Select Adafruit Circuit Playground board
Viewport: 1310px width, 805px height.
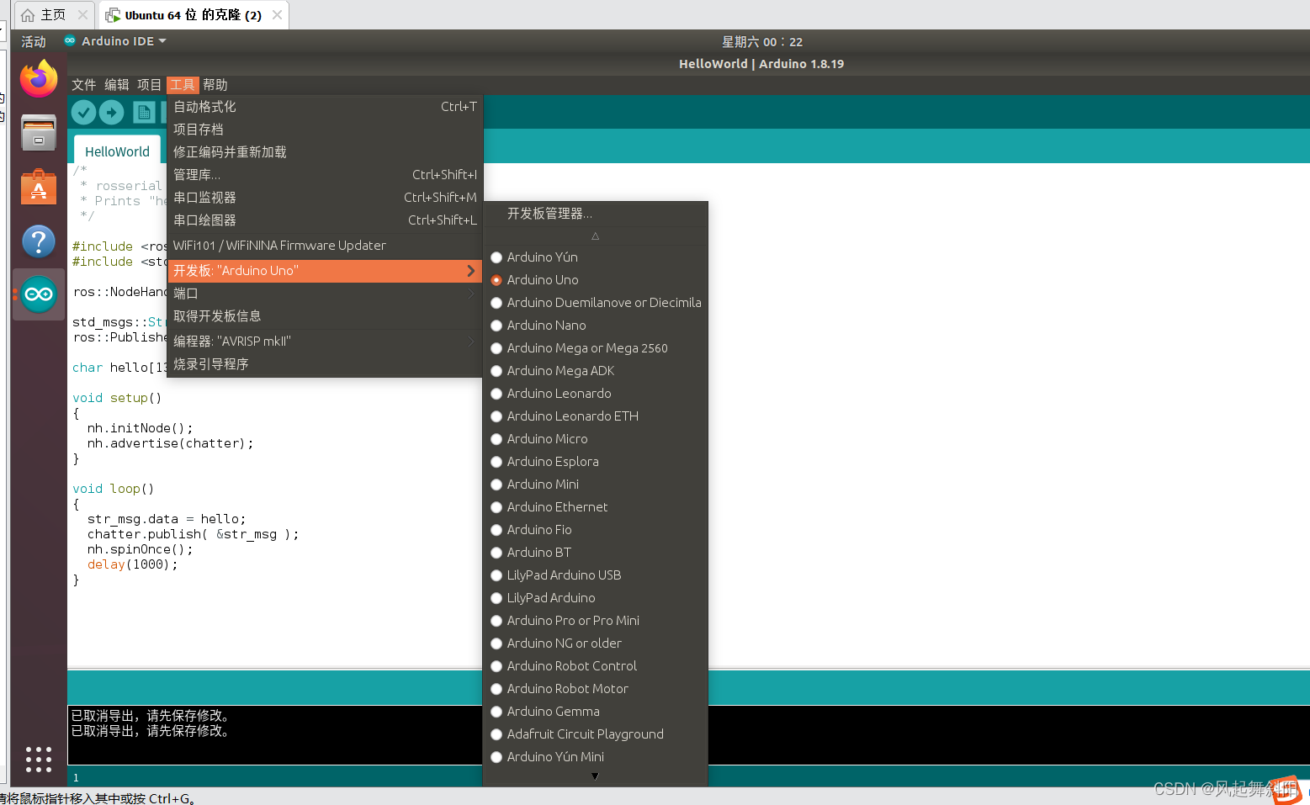click(x=596, y=734)
